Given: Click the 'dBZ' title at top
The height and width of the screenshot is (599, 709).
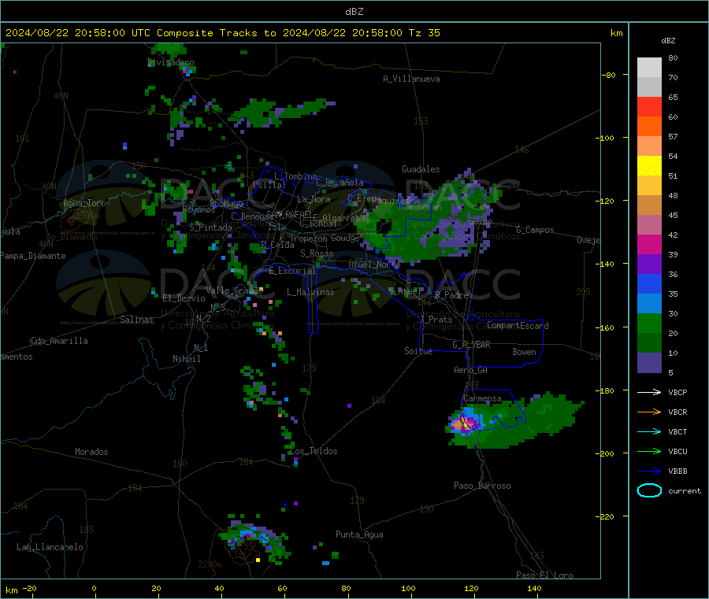Looking at the screenshot, I should tap(354, 12).
